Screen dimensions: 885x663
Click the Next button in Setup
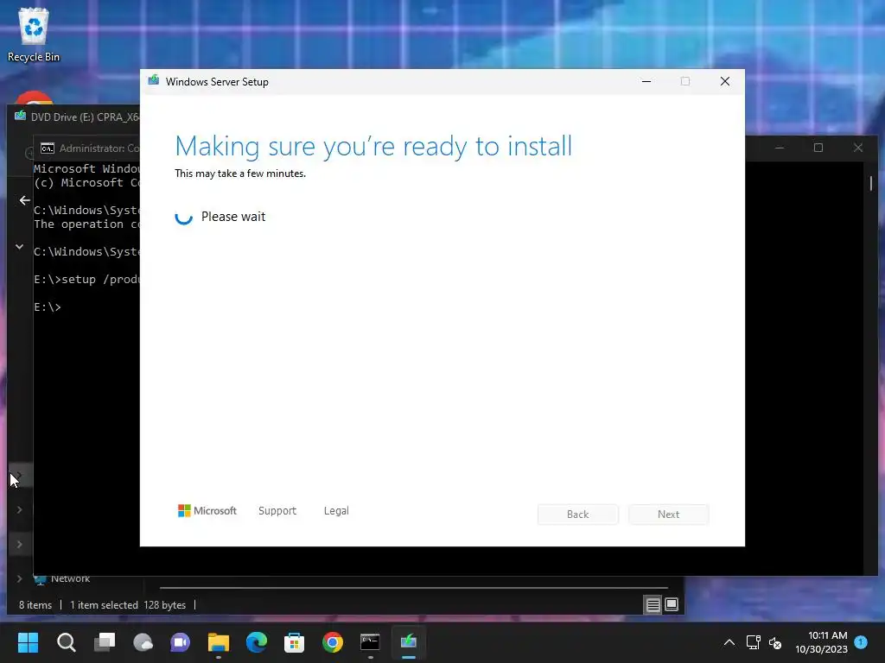[668, 515]
